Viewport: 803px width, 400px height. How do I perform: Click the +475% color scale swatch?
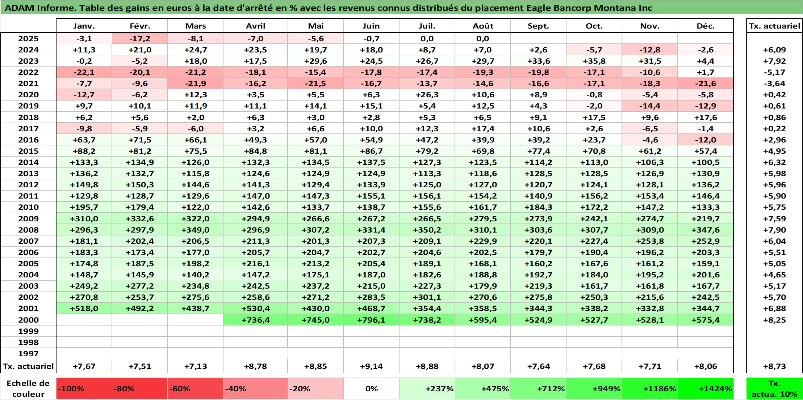click(x=483, y=389)
